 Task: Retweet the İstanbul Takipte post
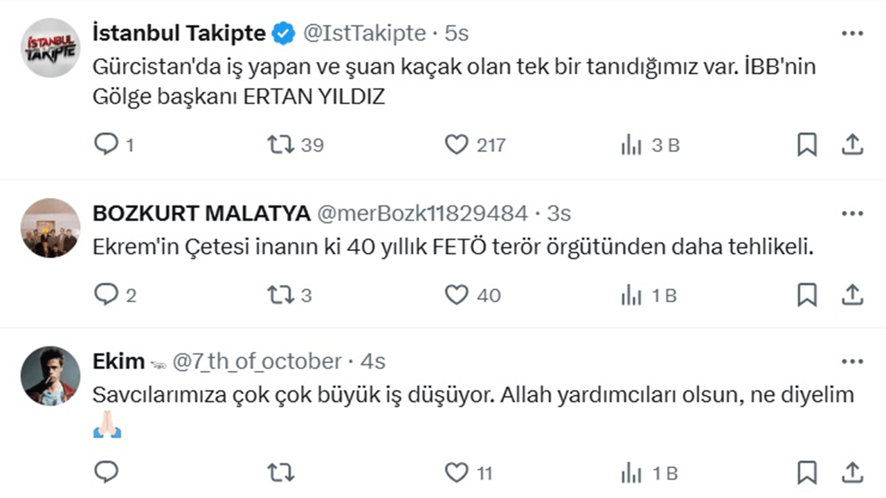click(280, 144)
